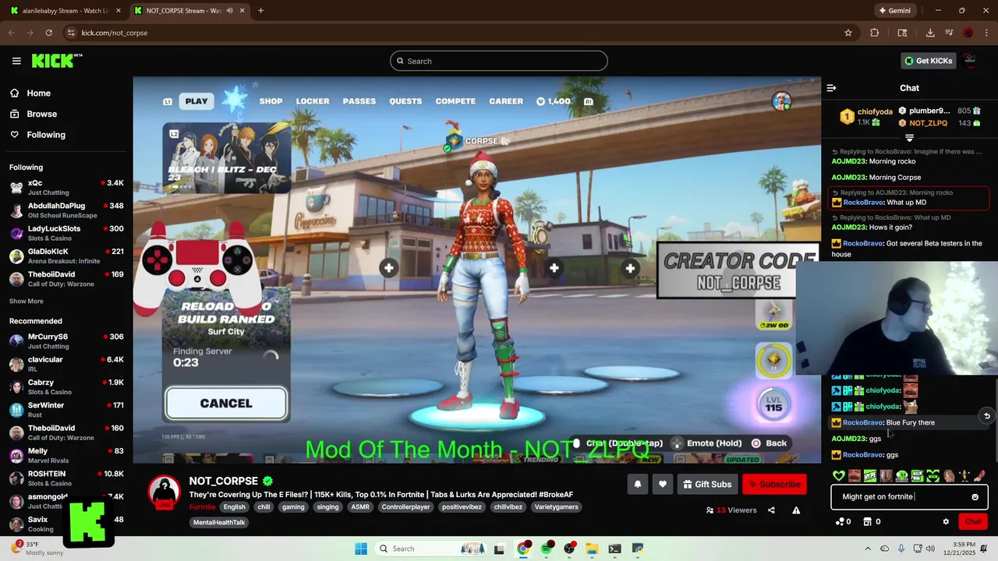Insert the HYPE emote
Viewport: 998px width, 561px height.
click(x=870, y=475)
